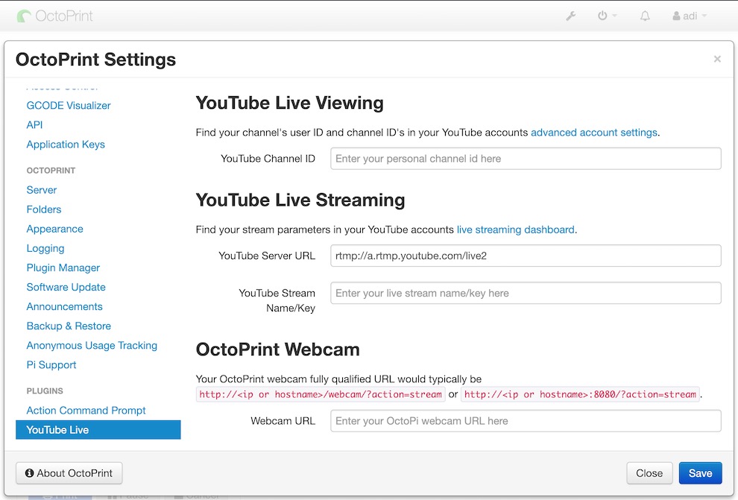
Task: Open the live streaming dashboard link
Action: point(515,230)
